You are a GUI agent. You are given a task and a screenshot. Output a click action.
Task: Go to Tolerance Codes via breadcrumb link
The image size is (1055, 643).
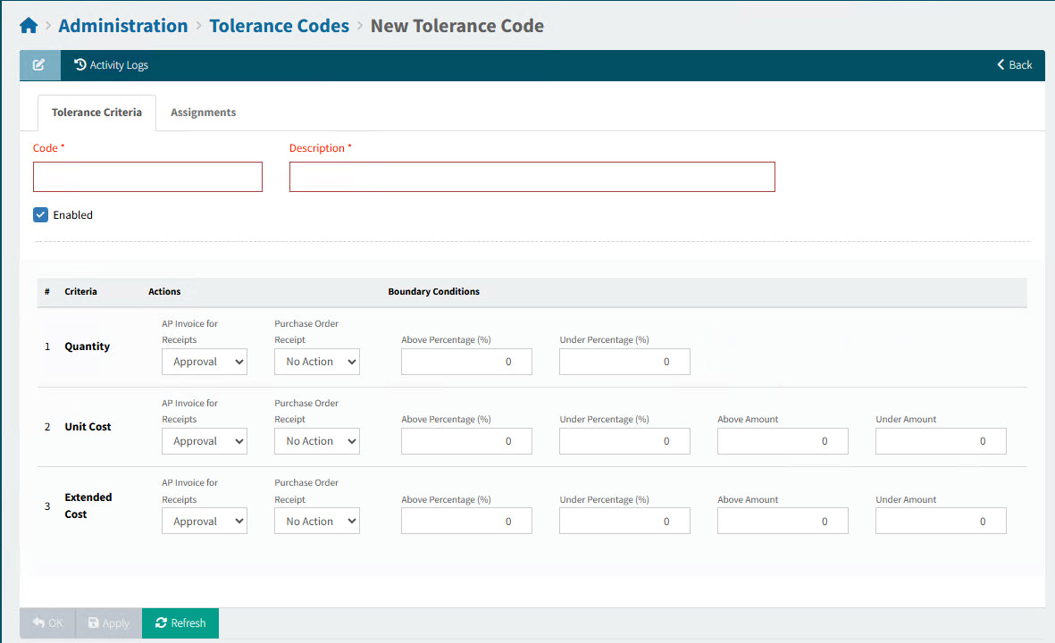279,25
